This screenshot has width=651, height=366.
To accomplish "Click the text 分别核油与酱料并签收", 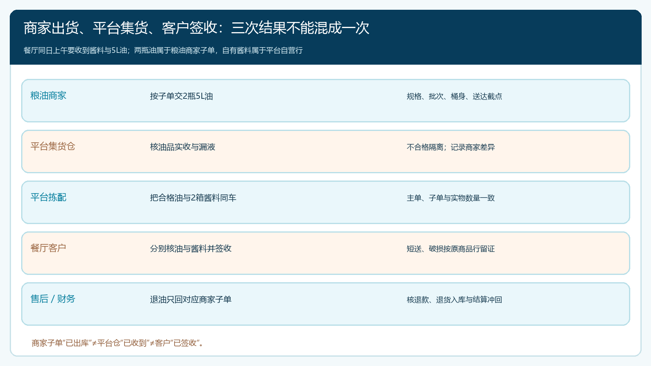I will [191, 248].
